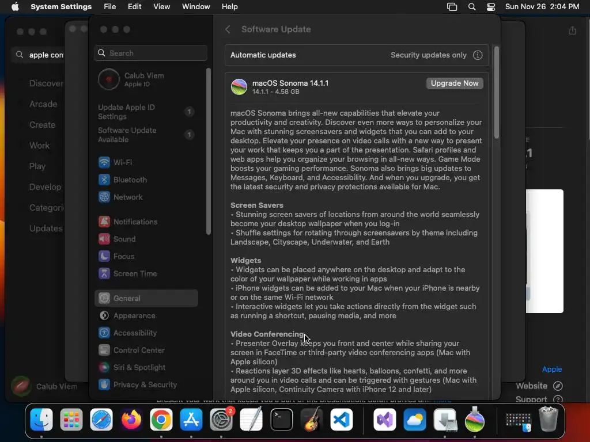The width and height of the screenshot is (590, 442).
Task: Open Update Apple ID Settings item
Action: (x=146, y=112)
